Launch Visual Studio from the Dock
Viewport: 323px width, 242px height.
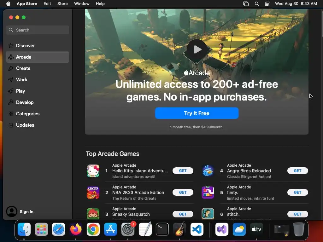point(222,229)
